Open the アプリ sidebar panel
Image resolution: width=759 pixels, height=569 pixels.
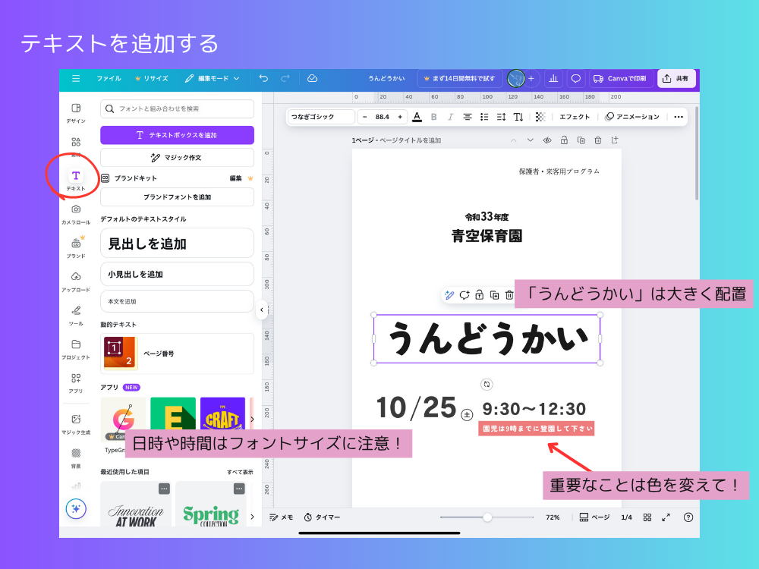76,382
